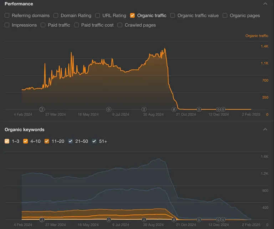The height and width of the screenshot is (229, 274).
Task: Collapse the Organic keywords section
Action: (x=265, y=129)
